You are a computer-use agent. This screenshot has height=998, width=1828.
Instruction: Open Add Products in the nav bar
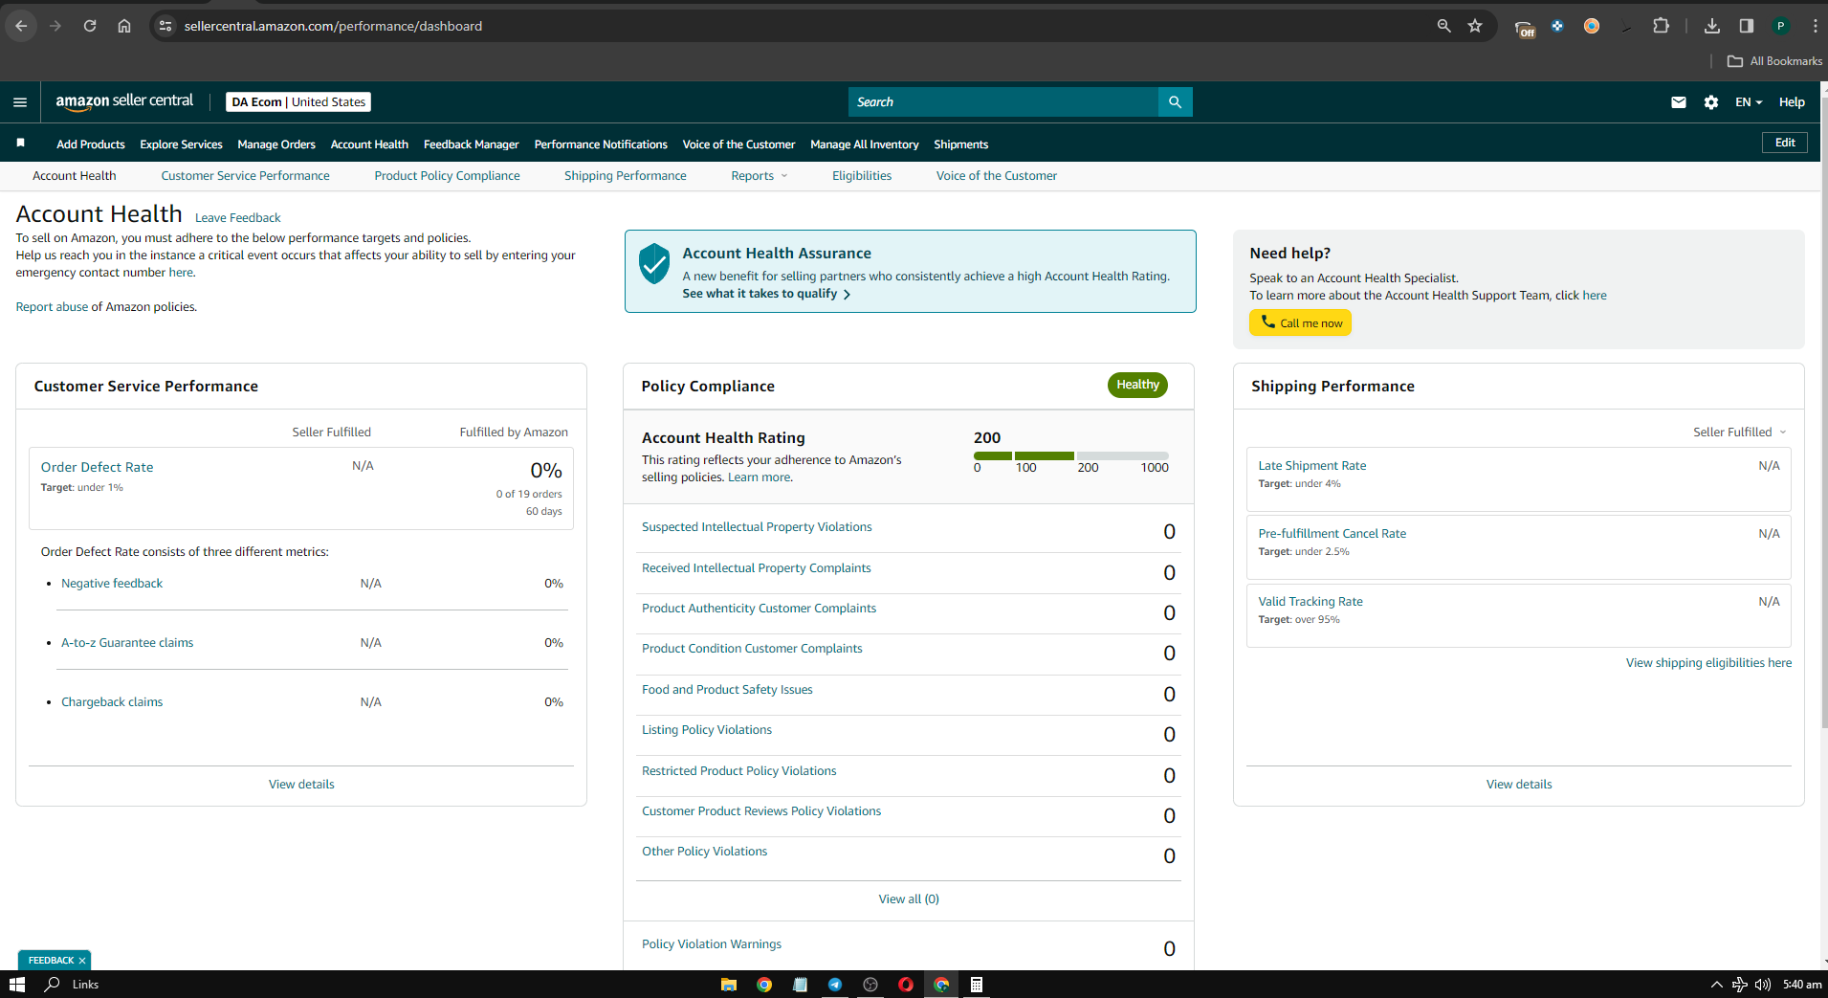pyautogui.click(x=91, y=144)
